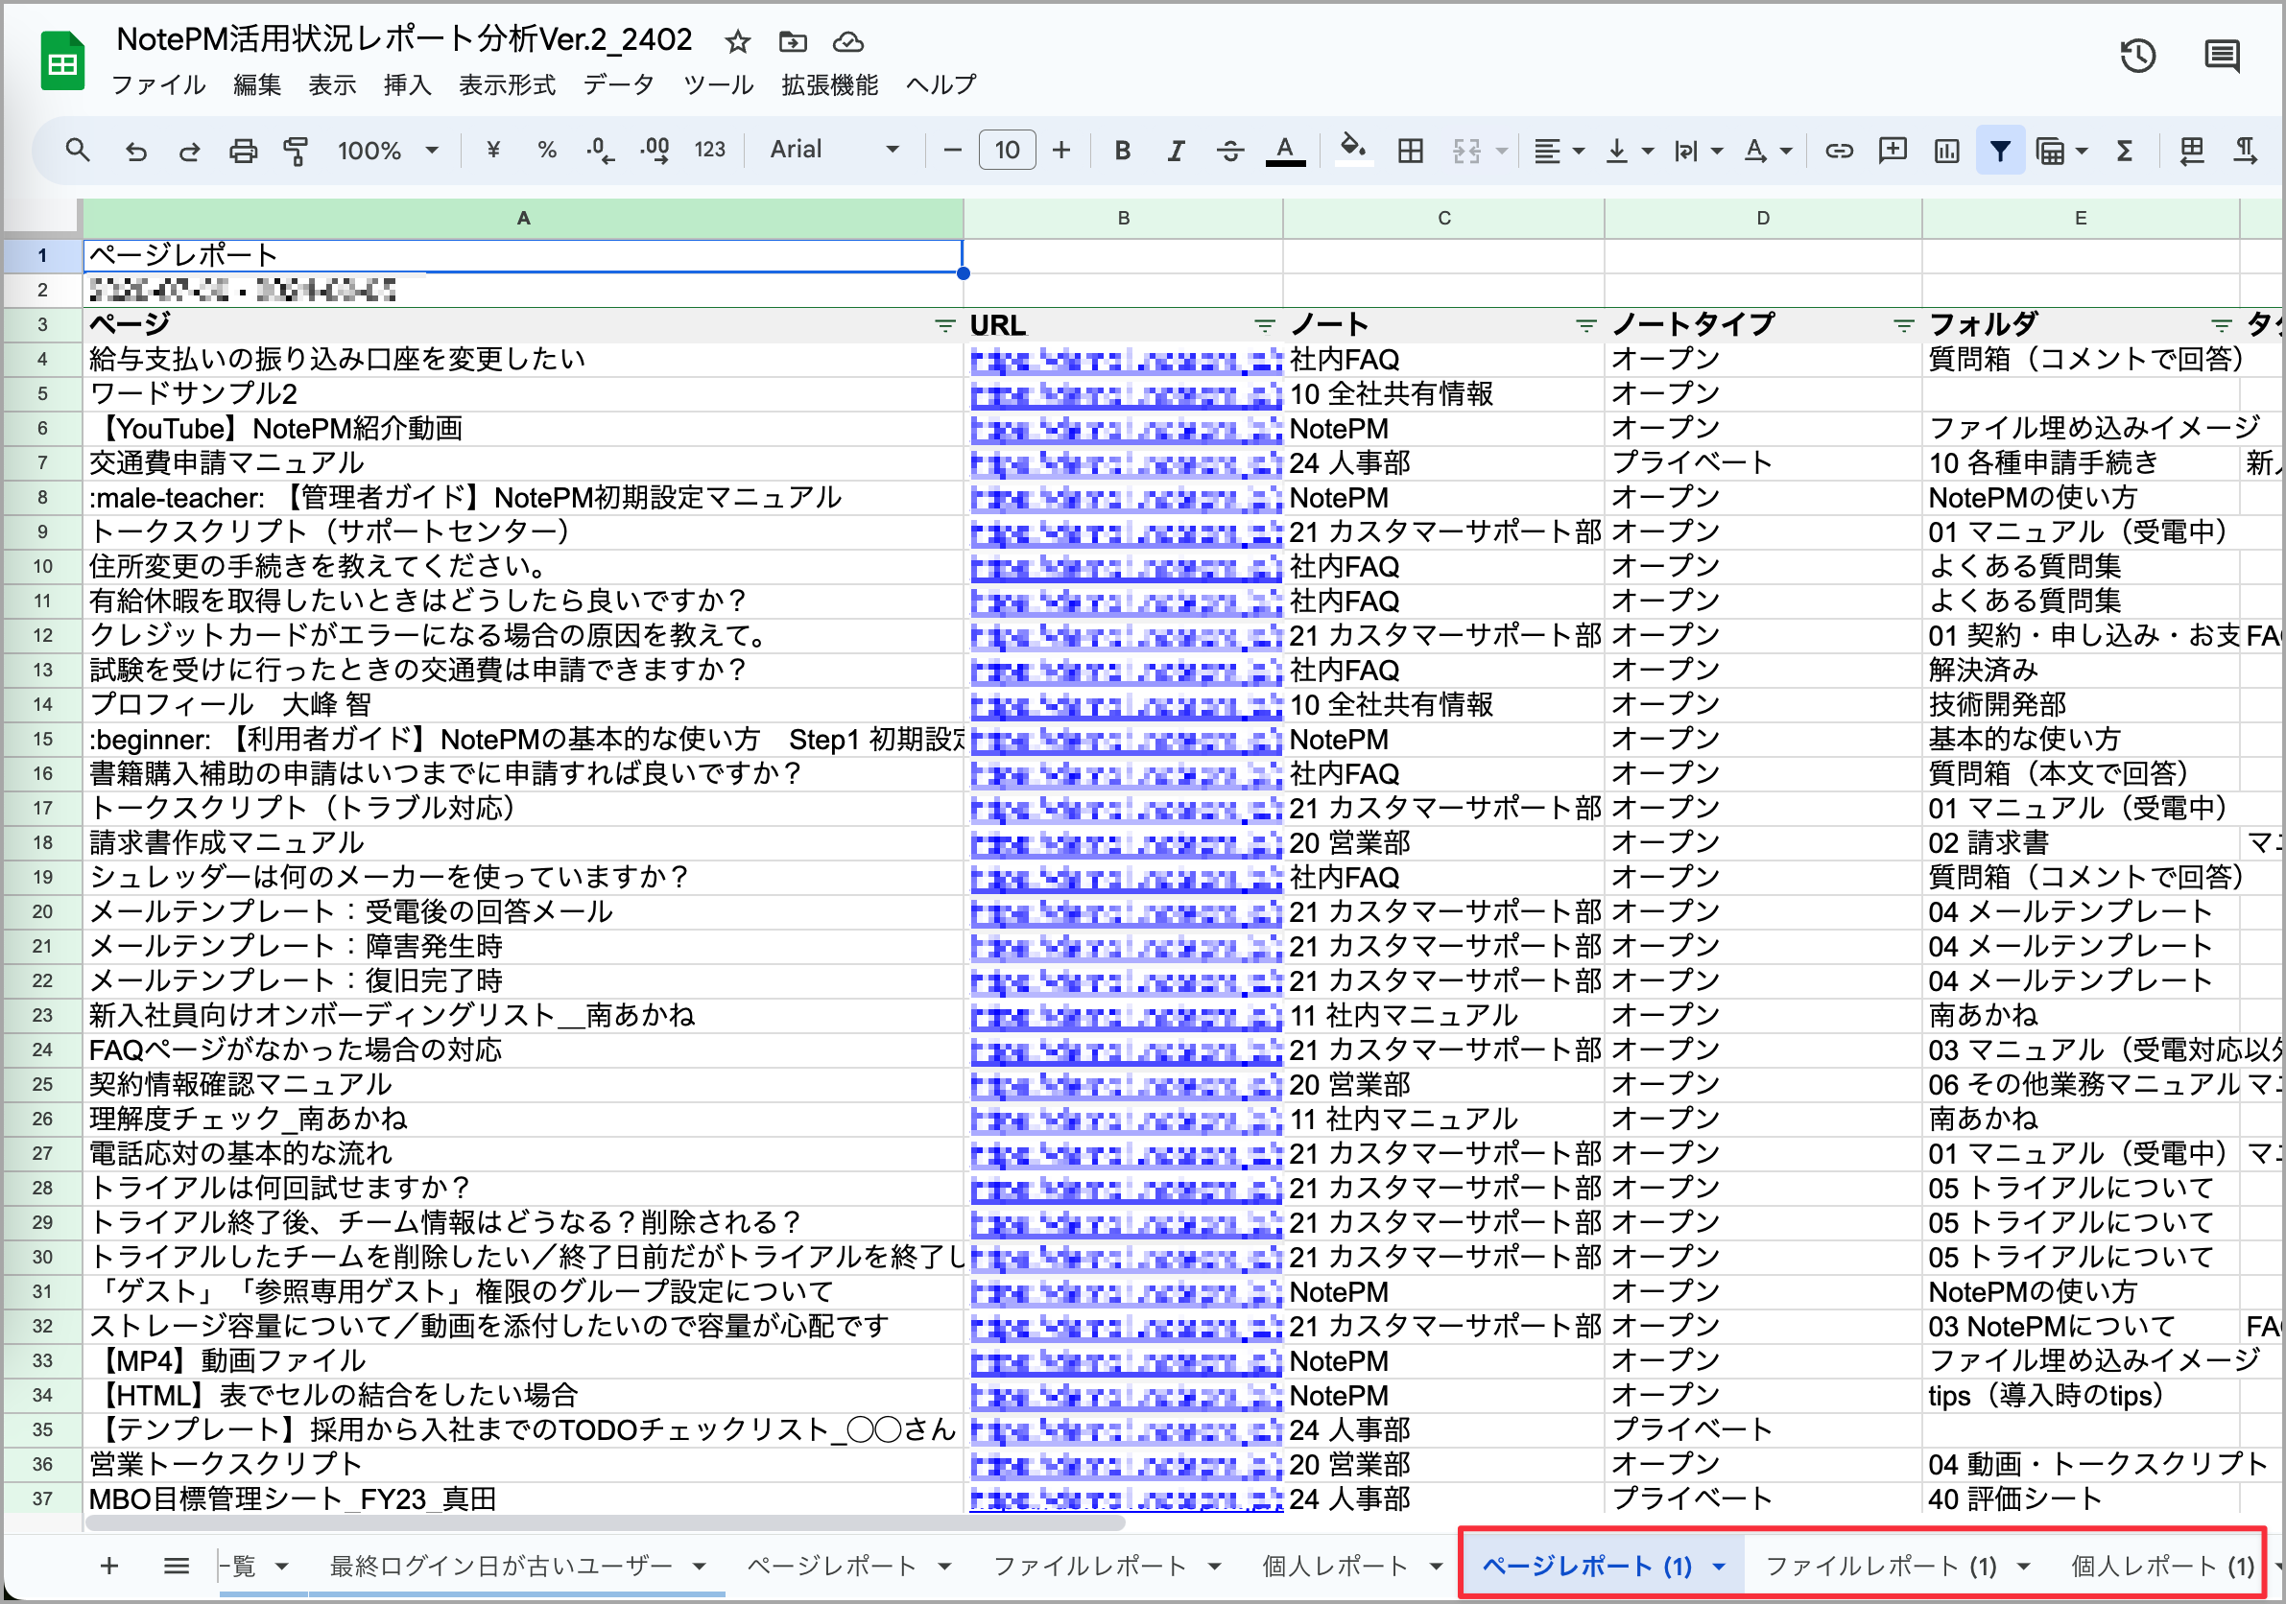
Task: Insert a link
Action: 1838,151
